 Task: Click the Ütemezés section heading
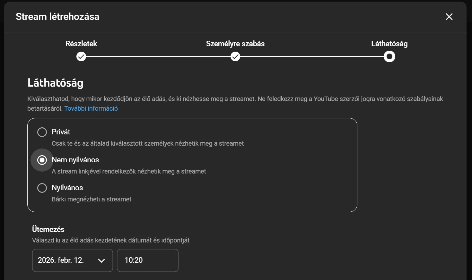[48, 229]
